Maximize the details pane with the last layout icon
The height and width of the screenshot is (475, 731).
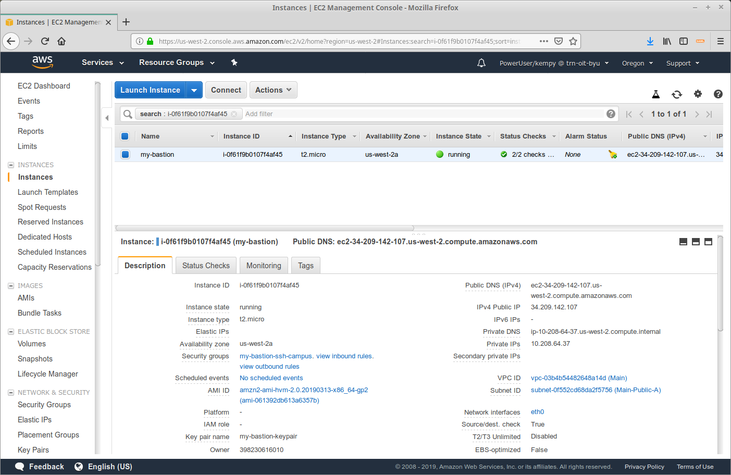tap(708, 242)
